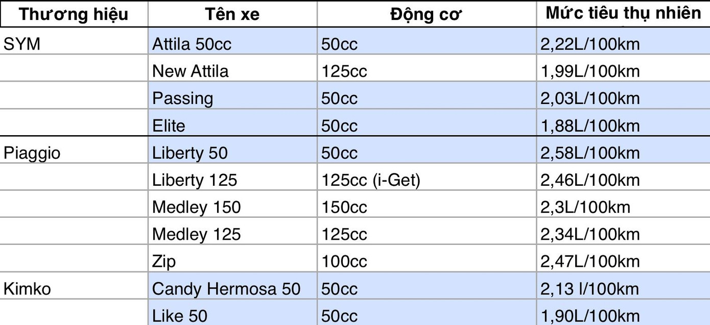
Task: Select the "Like 50" cell
Action: coord(180,316)
